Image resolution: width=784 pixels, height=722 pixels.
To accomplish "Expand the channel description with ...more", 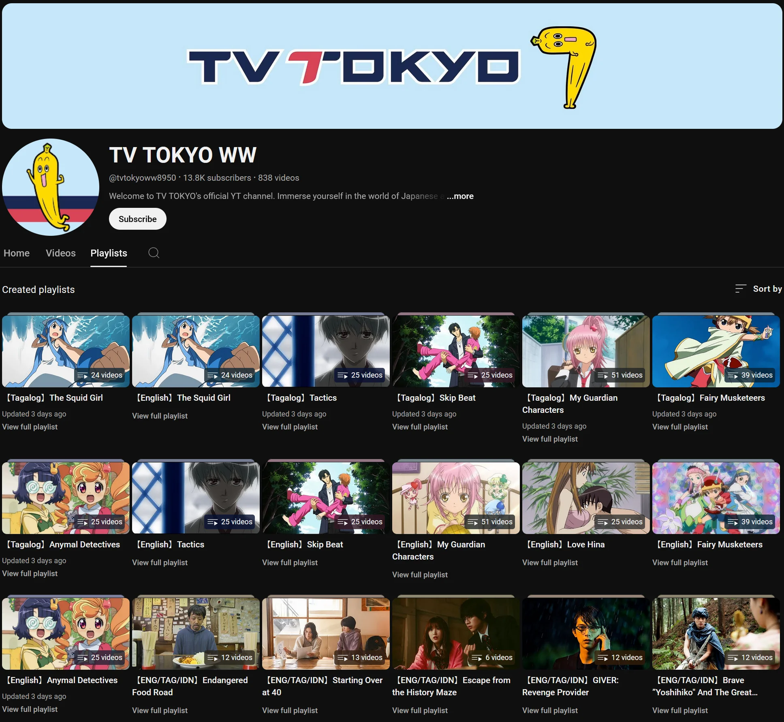I will [459, 196].
